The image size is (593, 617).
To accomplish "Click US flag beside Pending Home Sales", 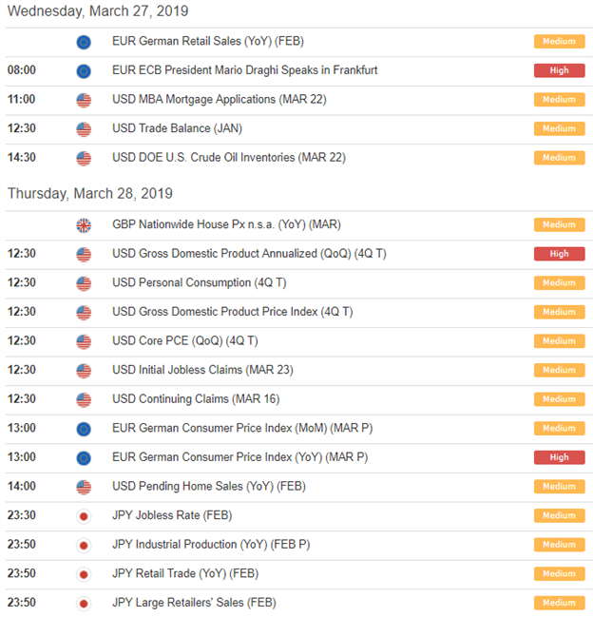I will [84, 487].
